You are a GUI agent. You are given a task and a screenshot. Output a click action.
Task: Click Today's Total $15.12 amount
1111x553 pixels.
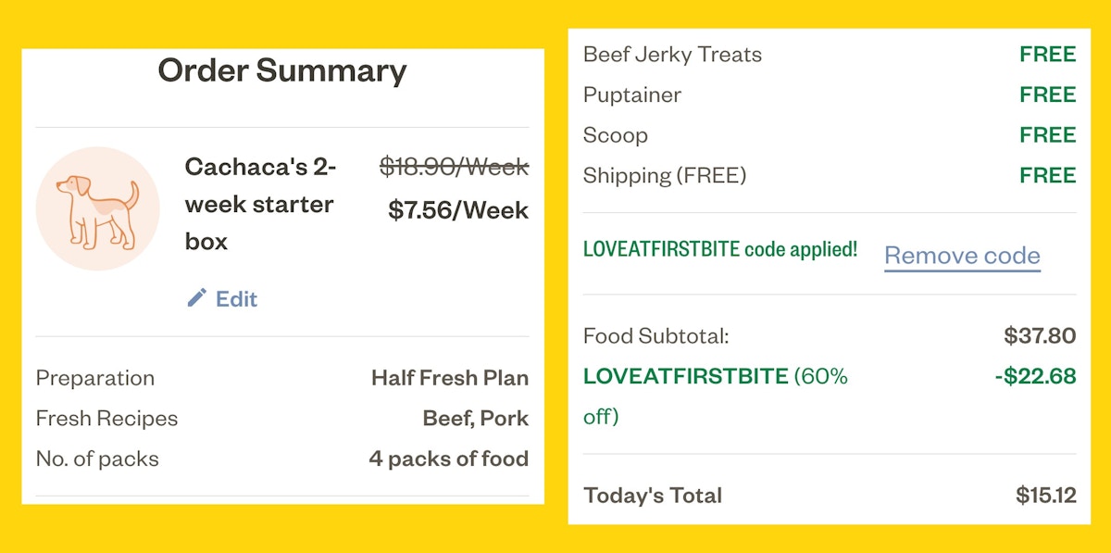click(x=1046, y=496)
